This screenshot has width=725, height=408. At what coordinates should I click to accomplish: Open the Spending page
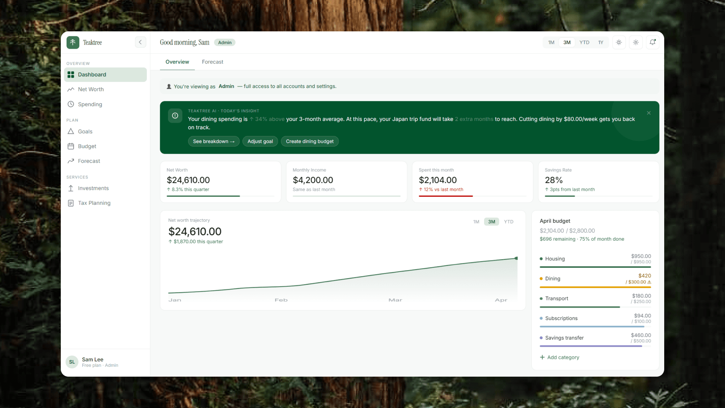(105, 104)
